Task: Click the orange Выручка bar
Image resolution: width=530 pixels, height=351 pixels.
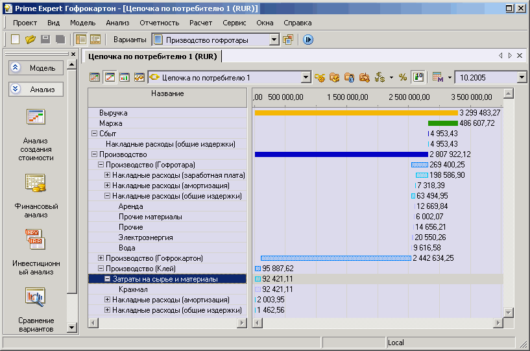Action: [x=356, y=113]
